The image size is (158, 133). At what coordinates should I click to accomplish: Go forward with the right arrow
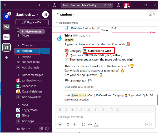(47, 5)
